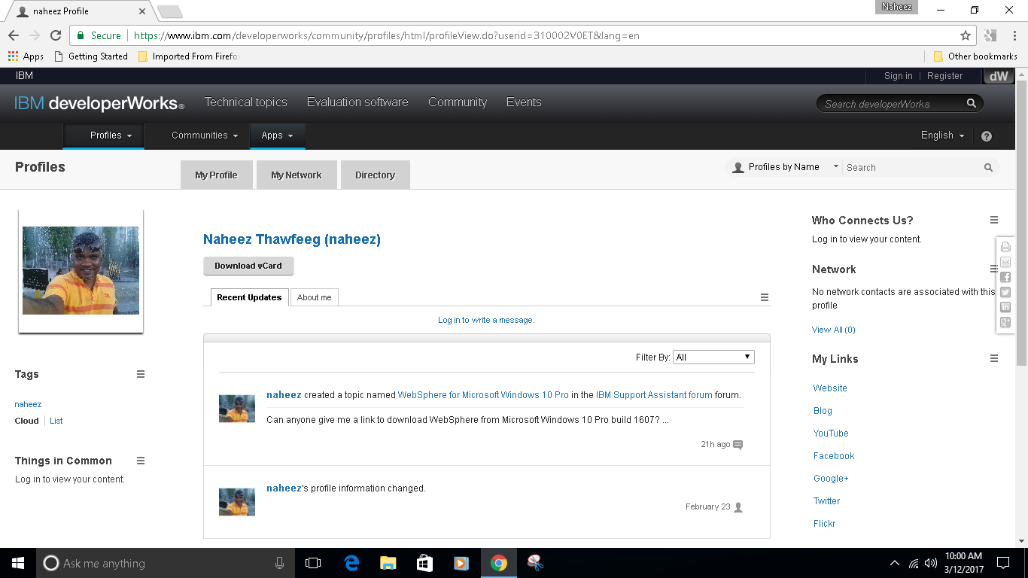
Task: Open the Chrome Apps shortcut
Action: (x=26, y=56)
